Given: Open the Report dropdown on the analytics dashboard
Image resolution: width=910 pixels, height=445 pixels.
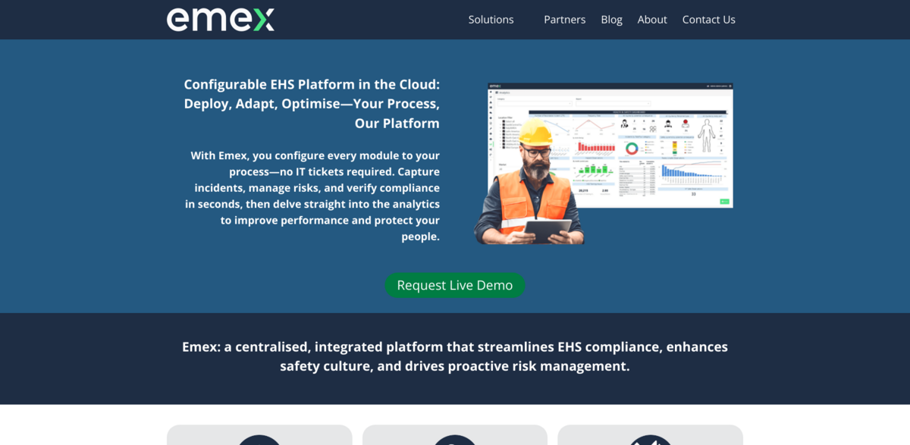Looking at the screenshot, I should click(613, 103).
